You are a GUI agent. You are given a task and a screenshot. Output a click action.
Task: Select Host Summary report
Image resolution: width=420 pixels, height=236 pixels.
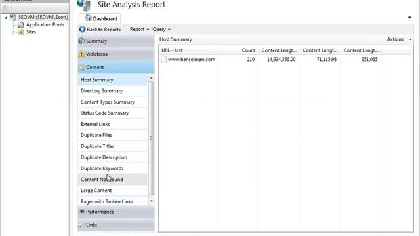pos(112,80)
